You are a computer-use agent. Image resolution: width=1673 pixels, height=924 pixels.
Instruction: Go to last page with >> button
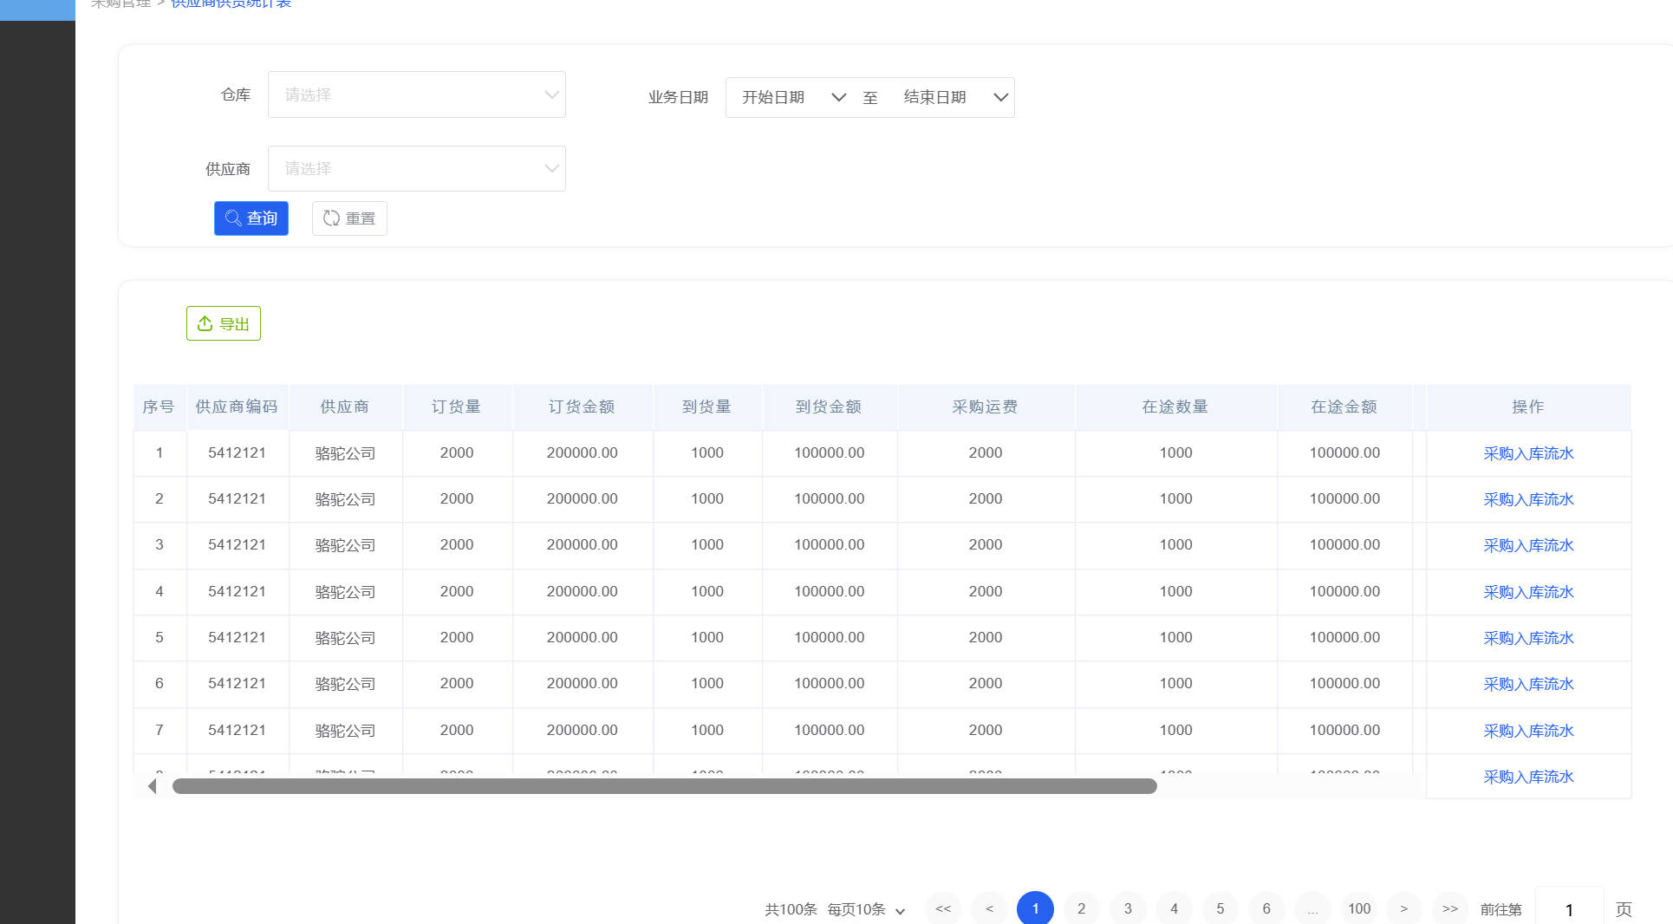pyautogui.click(x=1450, y=908)
